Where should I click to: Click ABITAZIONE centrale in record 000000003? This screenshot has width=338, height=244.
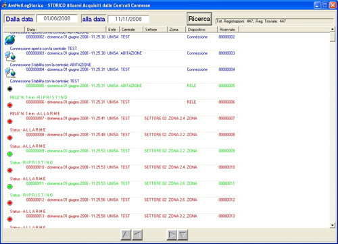pyautogui.click(x=131, y=53)
